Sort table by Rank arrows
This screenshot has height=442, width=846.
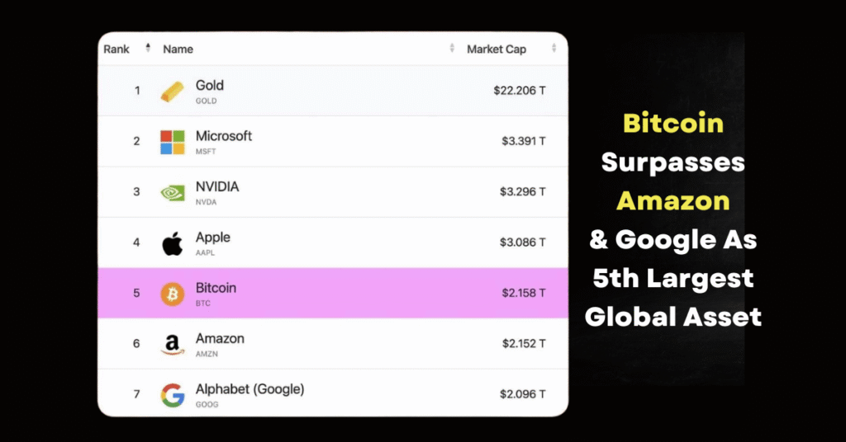click(x=148, y=49)
